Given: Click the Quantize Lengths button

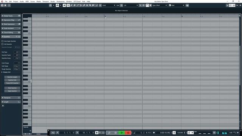Looking at the screenshot, I should coord(12,77).
